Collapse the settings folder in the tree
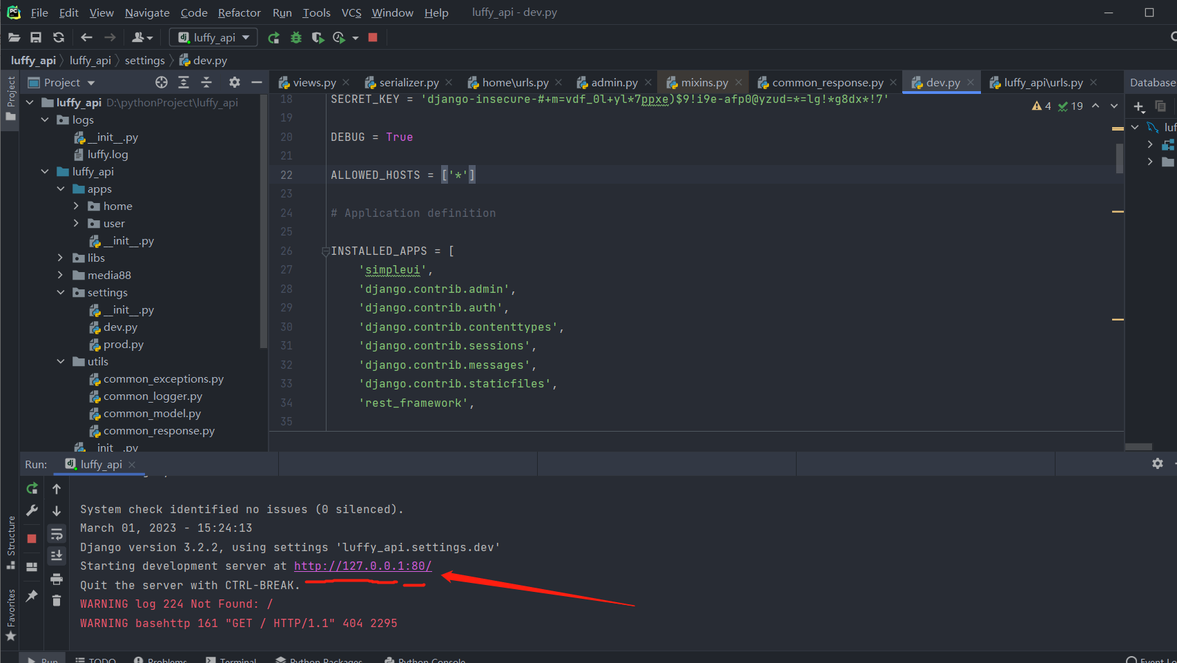Image resolution: width=1177 pixels, height=663 pixels. tap(61, 293)
